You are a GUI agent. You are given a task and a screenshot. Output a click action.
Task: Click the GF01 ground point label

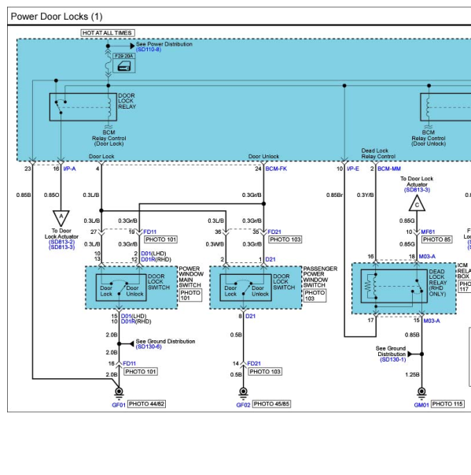pos(119,405)
